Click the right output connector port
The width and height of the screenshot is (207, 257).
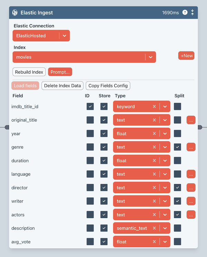[x=200, y=127]
